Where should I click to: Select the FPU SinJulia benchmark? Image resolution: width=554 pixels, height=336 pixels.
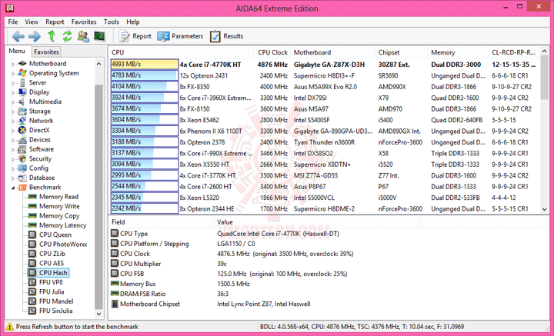[56, 311]
